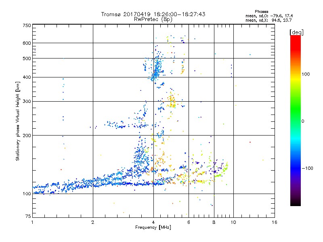
Task: Click the plot title 'Tromsø 20170419 18:26:00-18:27:43'
Action: [153, 14]
